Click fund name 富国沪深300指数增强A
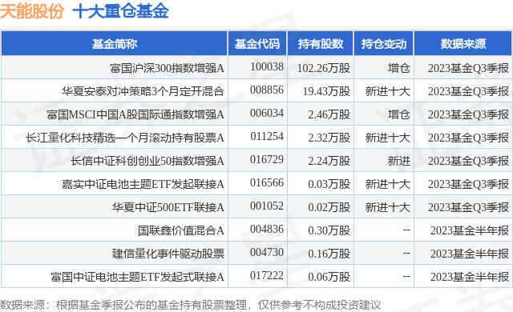The width and height of the screenshot is (513, 312). click(x=167, y=68)
